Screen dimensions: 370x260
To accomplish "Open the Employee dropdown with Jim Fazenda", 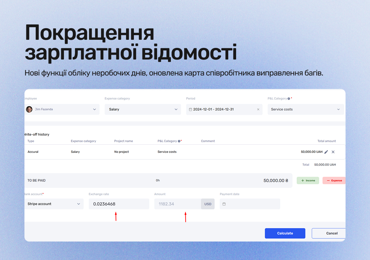I will click(62, 109).
